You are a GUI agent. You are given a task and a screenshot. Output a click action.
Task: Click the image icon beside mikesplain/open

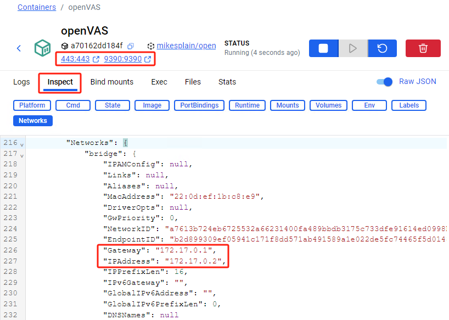coord(150,46)
